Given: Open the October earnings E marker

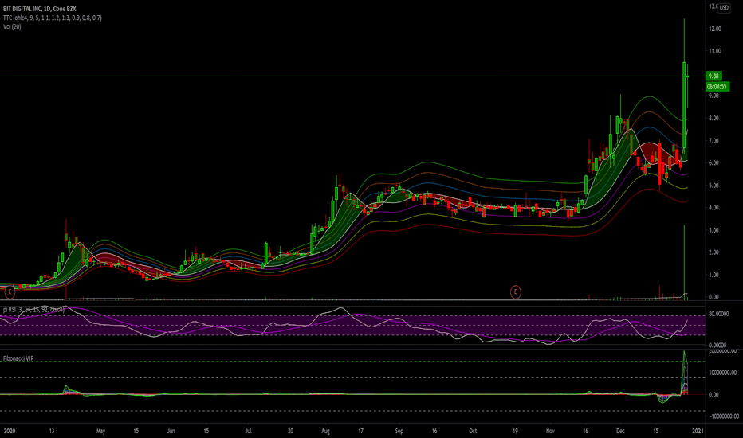Looking at the screenshot, I should pos(516,292).
